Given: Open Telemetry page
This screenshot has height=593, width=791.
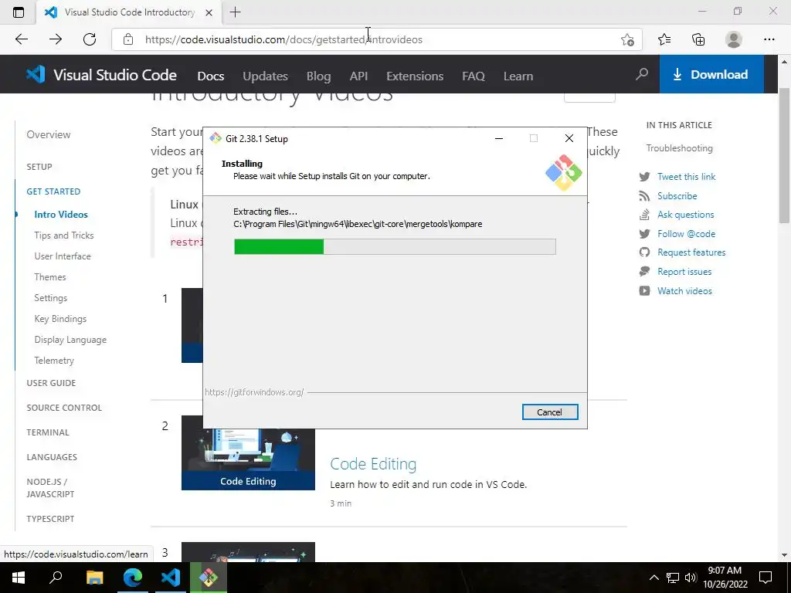Looking at the screenshot, I should tap(54, 361).
